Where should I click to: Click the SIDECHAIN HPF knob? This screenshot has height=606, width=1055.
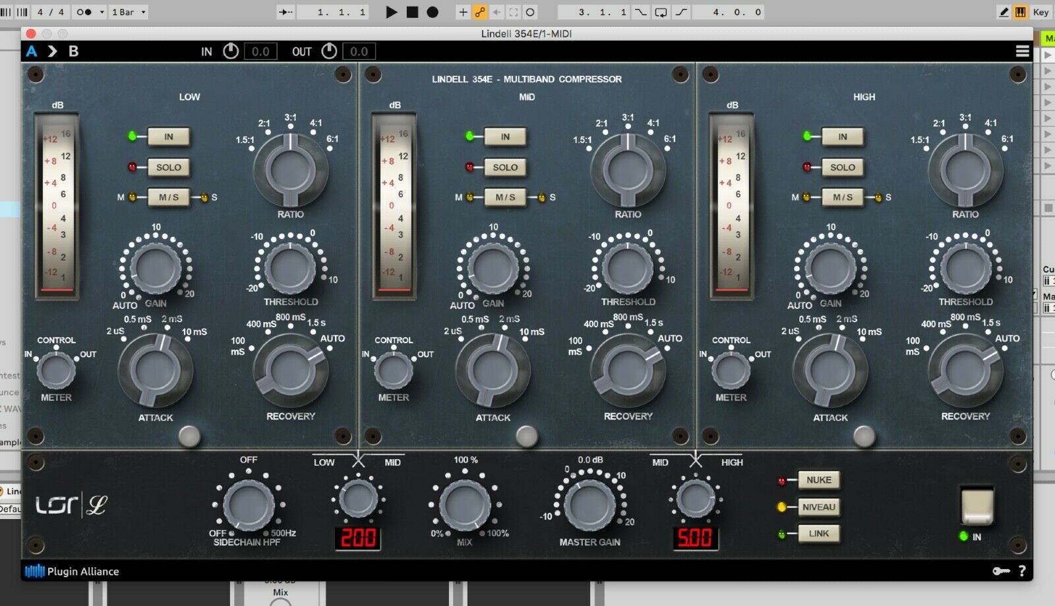(x=249, y=505)
